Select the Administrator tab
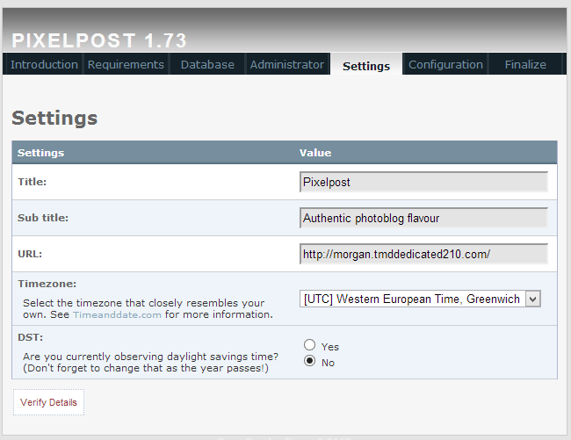 286,64
